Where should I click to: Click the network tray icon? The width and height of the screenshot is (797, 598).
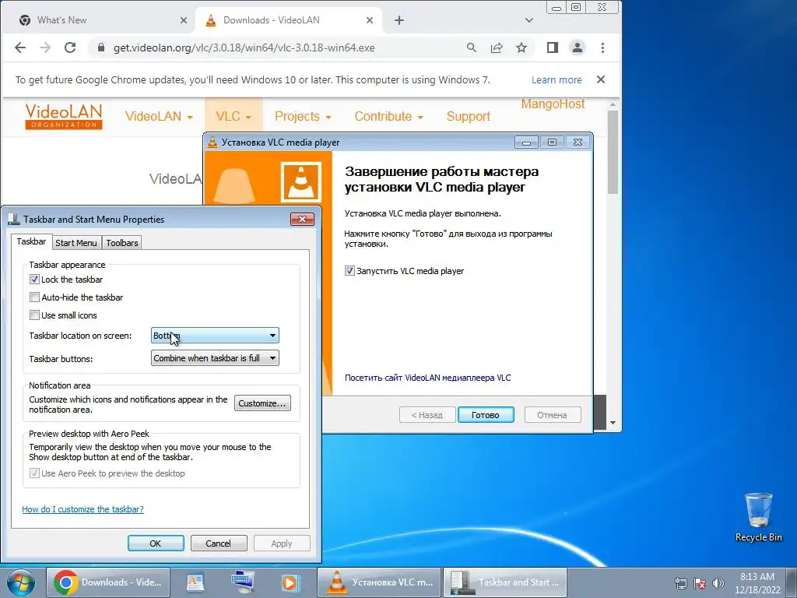[x=680, y=583]
